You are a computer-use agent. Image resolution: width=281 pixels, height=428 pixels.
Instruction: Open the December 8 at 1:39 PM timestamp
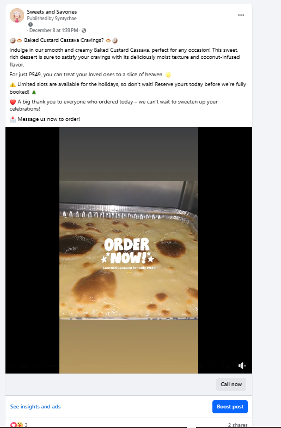point(53,30)
